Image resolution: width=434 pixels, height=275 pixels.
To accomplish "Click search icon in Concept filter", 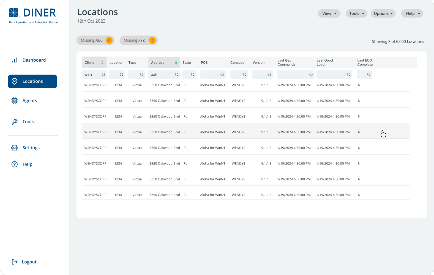I will 245,75.
